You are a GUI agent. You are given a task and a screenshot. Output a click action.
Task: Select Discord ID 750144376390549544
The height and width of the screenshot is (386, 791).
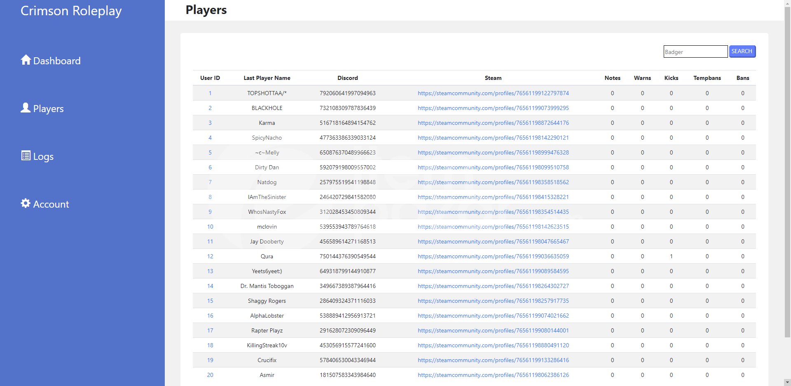pos(348,256)
